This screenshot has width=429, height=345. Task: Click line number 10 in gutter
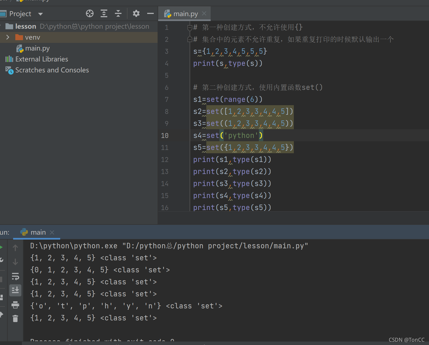click(x=165, y=135)
